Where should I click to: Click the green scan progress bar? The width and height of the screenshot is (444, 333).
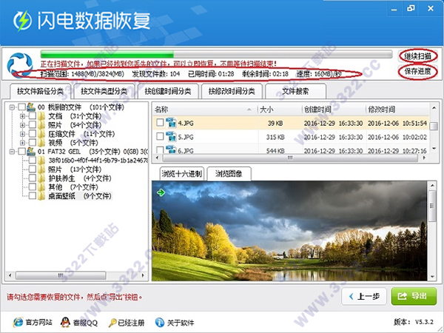216,54
